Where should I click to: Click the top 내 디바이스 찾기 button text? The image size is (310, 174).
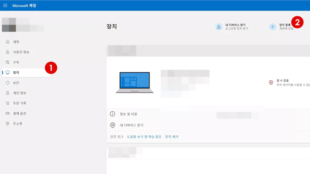(x=235, y=25)
